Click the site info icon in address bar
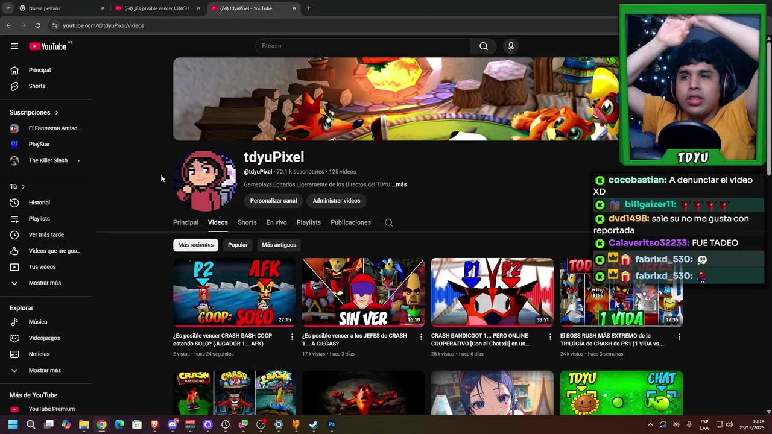Image resolution: width=772 pixels, height=434 pixels. coord(55,25)
